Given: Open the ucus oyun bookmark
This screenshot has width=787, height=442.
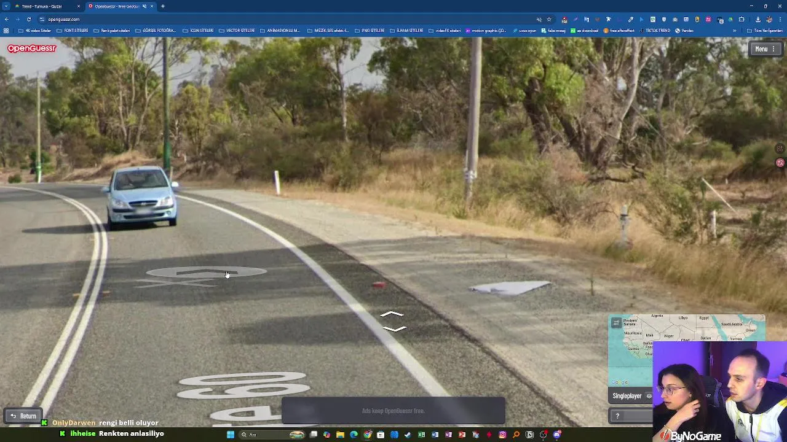Looking at the screenshot, I should point(524,31).
